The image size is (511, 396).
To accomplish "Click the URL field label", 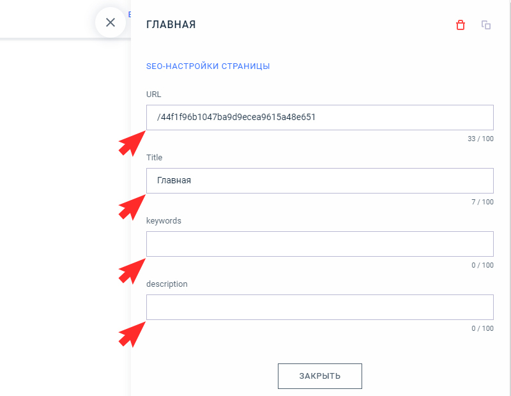I will tap(153, 94).
